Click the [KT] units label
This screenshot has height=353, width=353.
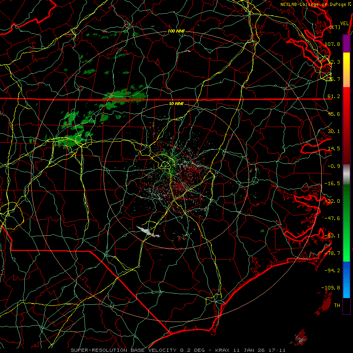pyautogui.click(x=335, y=27)
